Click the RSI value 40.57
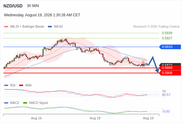 (166, 95)
